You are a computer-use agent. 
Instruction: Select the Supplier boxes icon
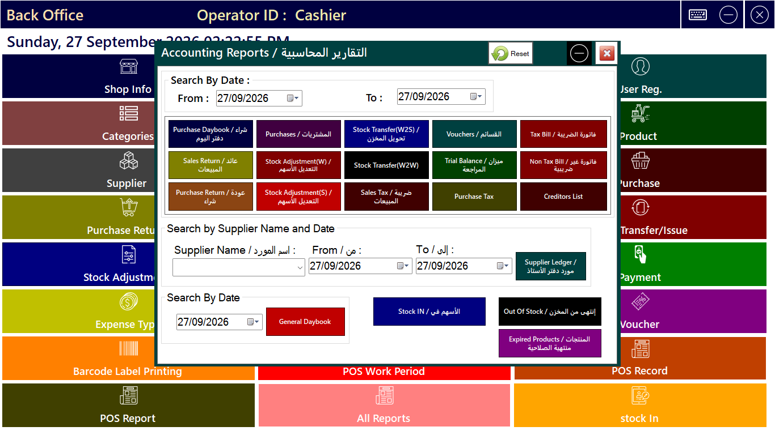click(x=129, y=161)
